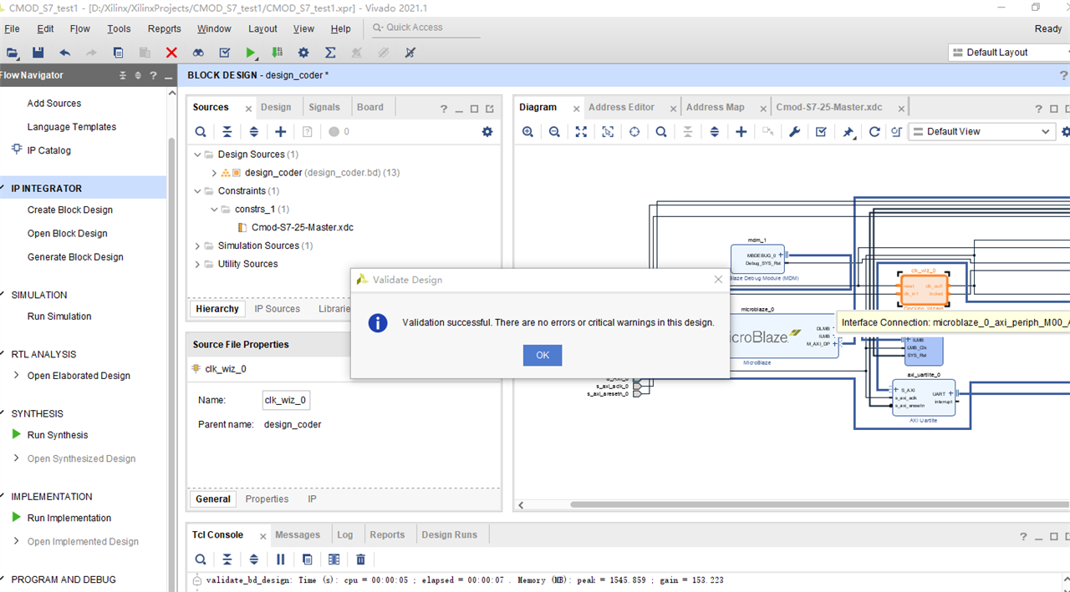Viewport: 1070px width, 592px height.
Task: Click the Generate Bitstream icon
Action: pyautogui.click(x=277, y=52)
